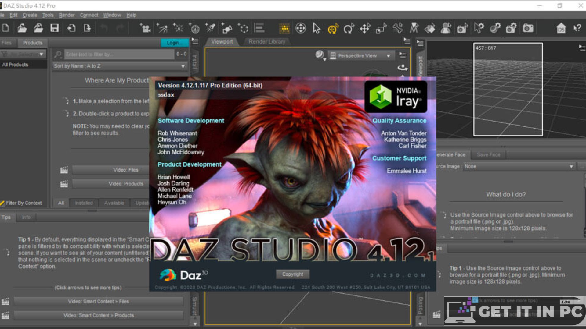Open the Window menu
The height and width of the screenshot is (329, 586).
[x=112, y=15]
